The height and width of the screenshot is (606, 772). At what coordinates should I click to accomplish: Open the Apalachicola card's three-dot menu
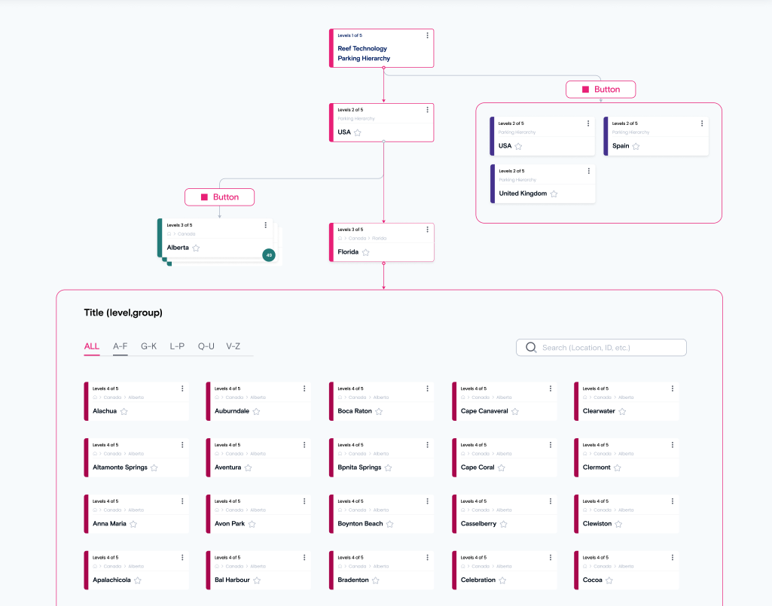(x=183, y=558)
